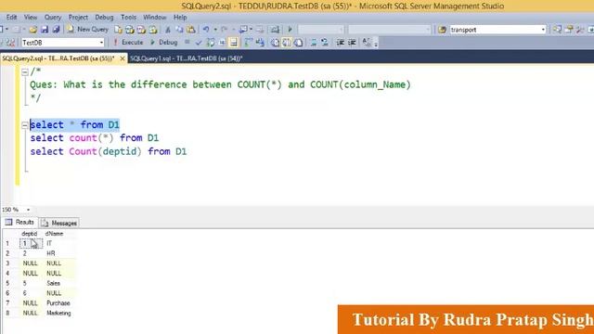Click the Decrease Indent icon
594x334 pixels.
pos(341,43)
